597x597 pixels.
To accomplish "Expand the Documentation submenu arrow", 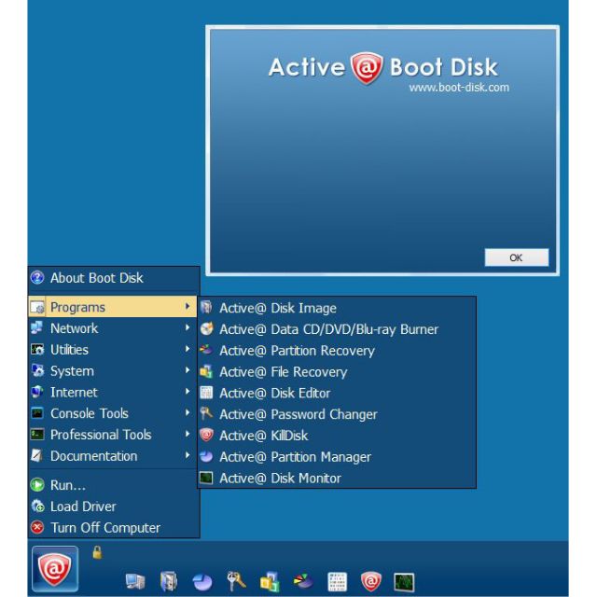I will 187,455.
